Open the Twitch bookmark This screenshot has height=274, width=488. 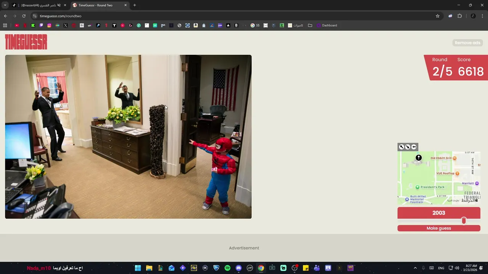click(x=41, y=25)
